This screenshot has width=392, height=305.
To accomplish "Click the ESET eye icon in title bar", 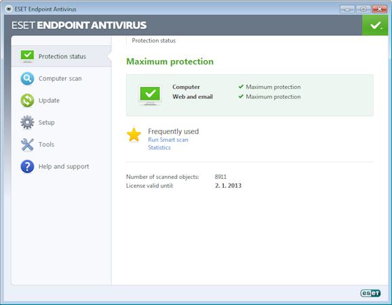I will coord(9,9).
